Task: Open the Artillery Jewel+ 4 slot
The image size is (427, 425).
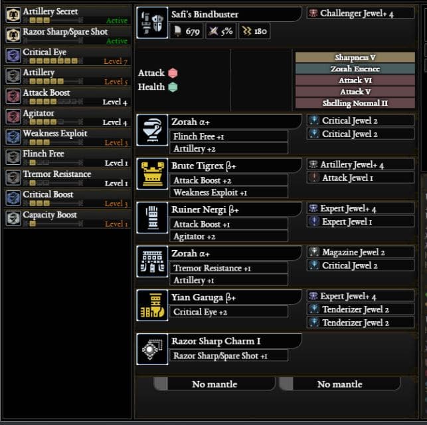Action: click(361, 164)
